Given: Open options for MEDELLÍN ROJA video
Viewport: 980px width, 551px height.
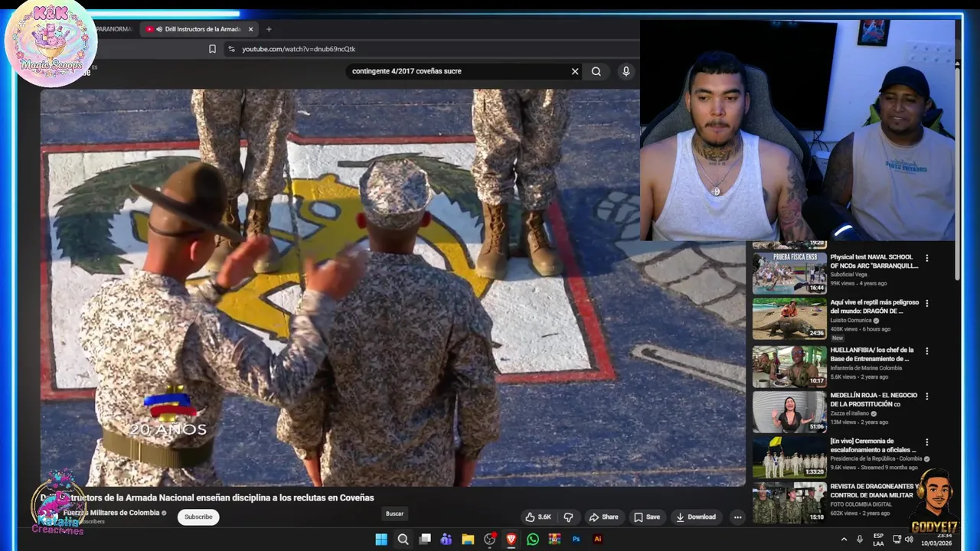Looking at the screenshot, I should coord(926,396).
